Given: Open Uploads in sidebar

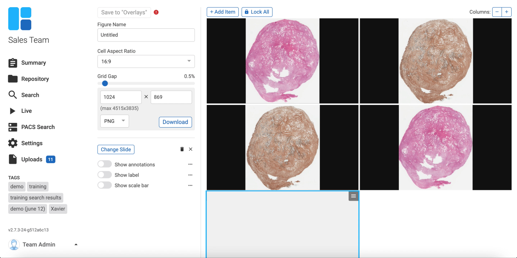Looking at the screenshot, I should coord(32,159).
